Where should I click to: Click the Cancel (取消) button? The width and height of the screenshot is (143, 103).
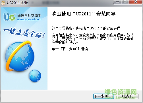(x=128, y=96)
